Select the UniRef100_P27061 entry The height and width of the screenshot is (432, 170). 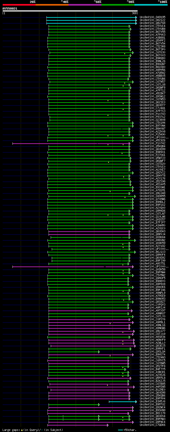tap(152, 155)
